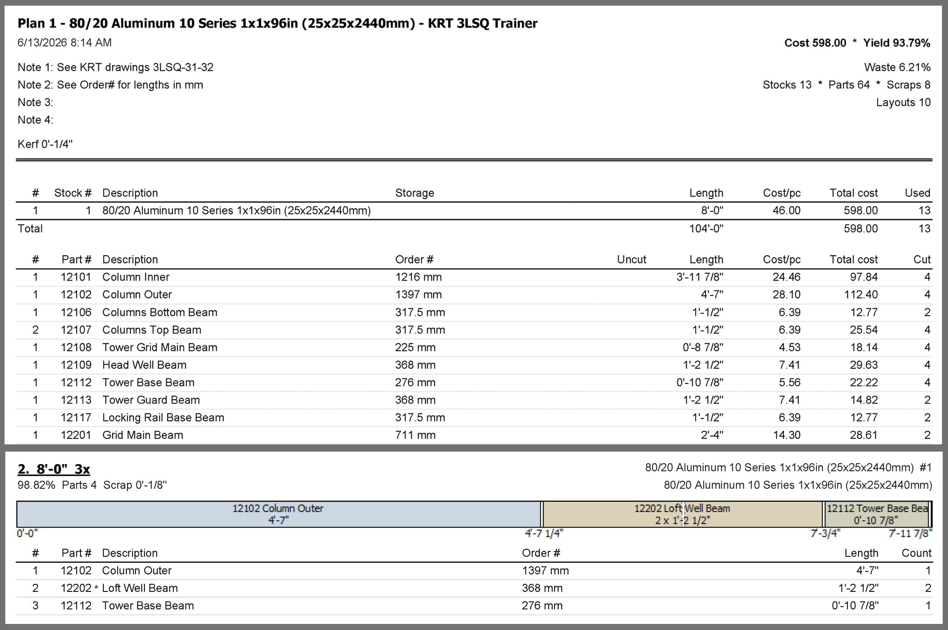Select part number "12202" in layout table
948x630 pixels.
click(x=76, y=588)
